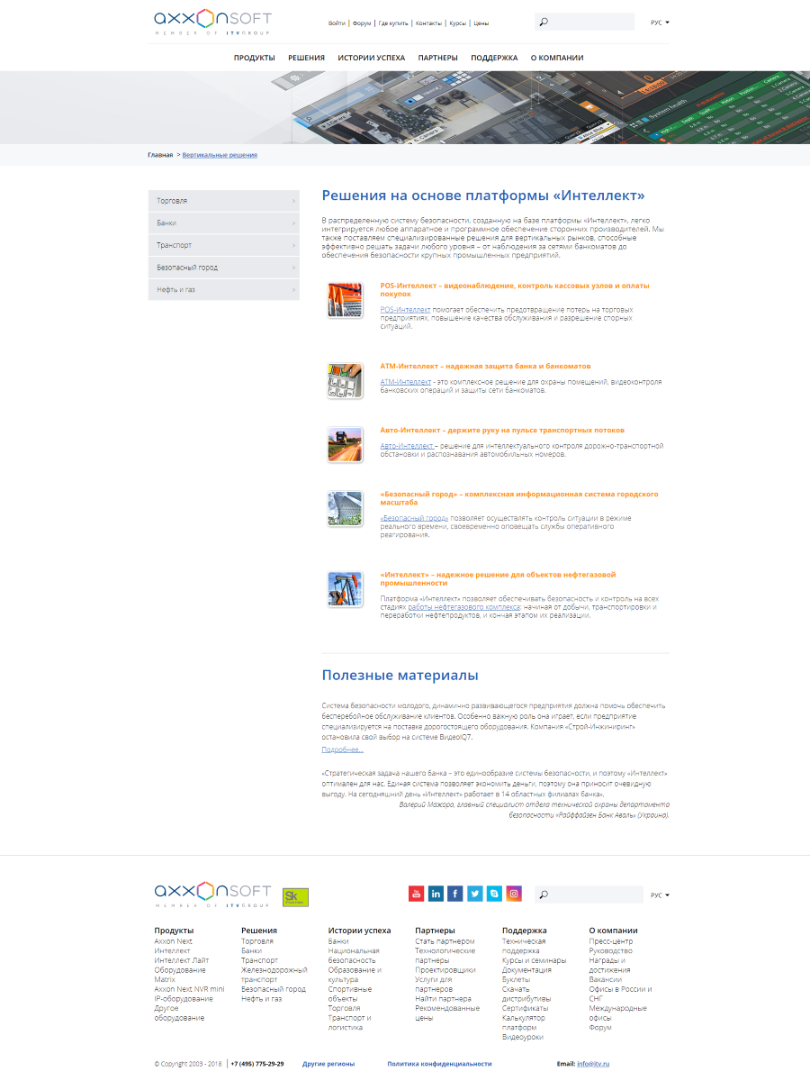
Task: Open the РУС language dropdown in header
Action: pyautogui.click(x=660, y=23)
